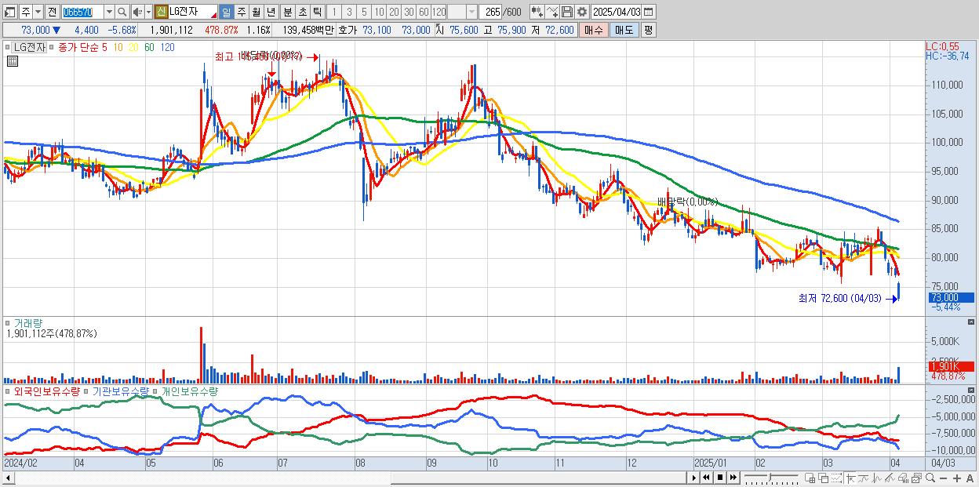This screenshot has height=487, width=979.
Task: Expand the LG전자 chart legend marker
Action: (7, 47)
